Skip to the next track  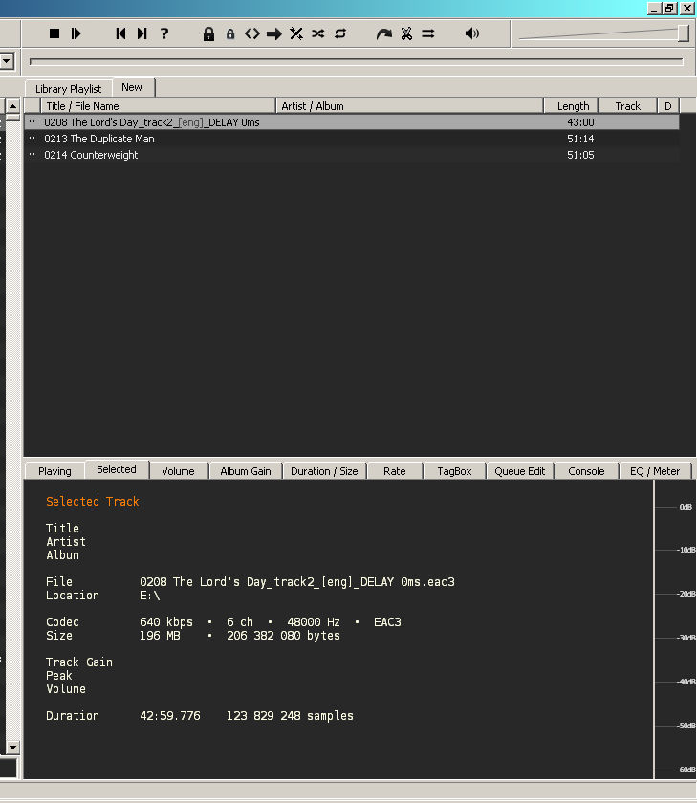[x=142, y=33]
